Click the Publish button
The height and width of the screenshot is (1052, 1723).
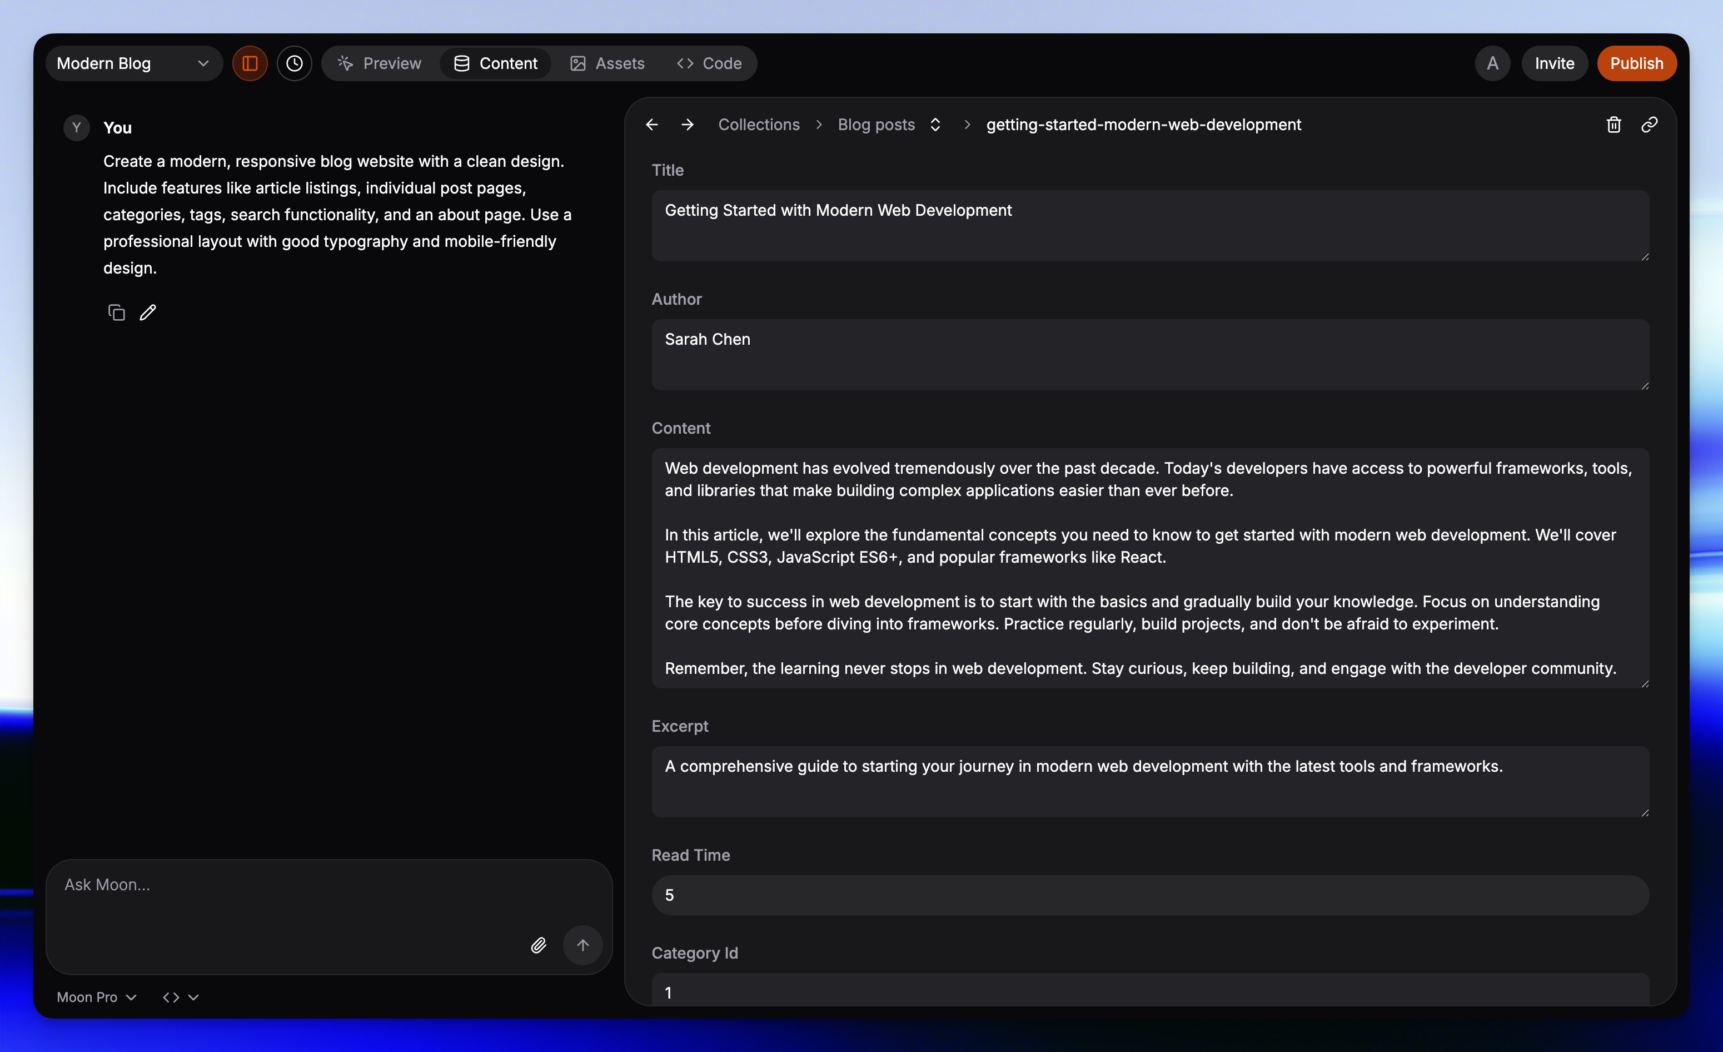[1636, 63]
